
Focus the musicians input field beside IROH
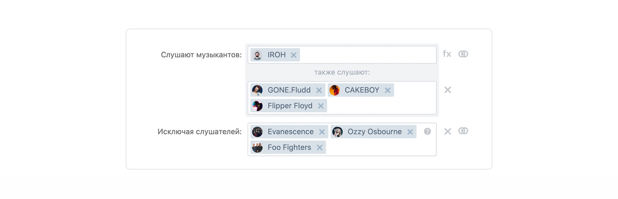tap(367, 55)
